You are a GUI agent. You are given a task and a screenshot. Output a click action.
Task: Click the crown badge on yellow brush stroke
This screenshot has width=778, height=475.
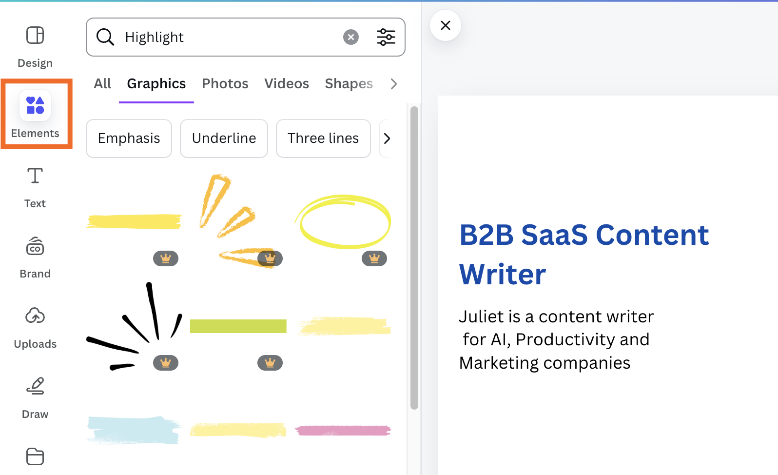coord(166,258)
